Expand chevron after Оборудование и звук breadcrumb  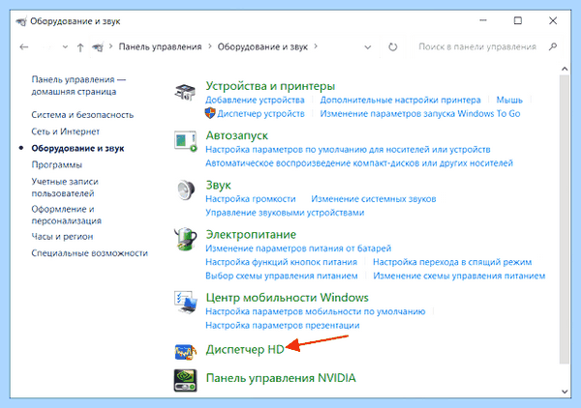[x=316, y=46]
